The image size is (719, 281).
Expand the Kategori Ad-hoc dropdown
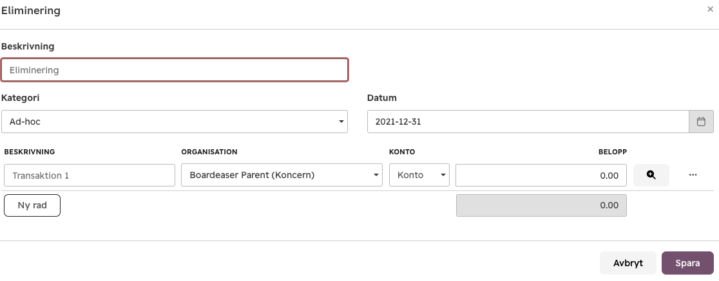(174, 122)
